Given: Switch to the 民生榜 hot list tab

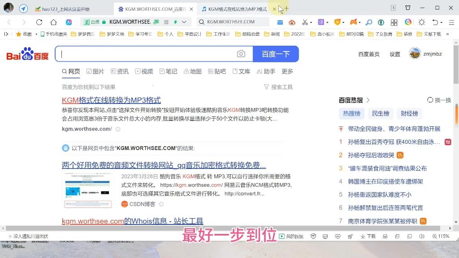Looking at the screenshot, I should [x=380, y=113].
